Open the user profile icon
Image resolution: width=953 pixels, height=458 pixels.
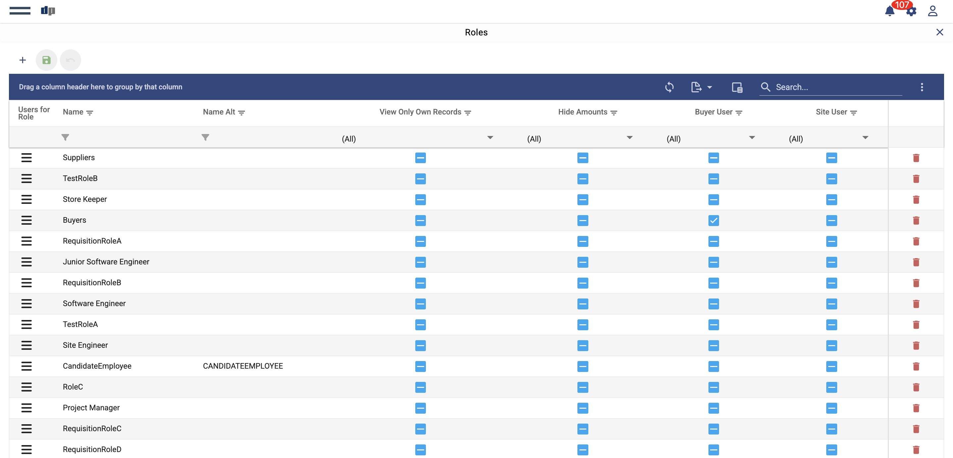click(x=932, y=11)
